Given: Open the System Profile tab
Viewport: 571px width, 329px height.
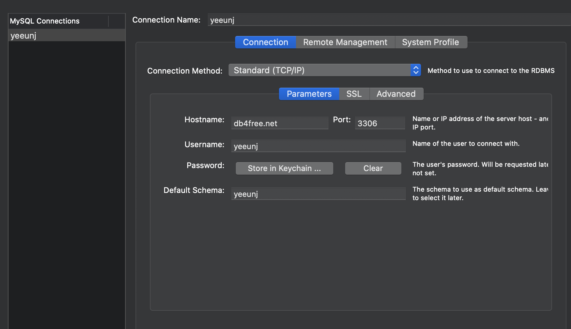Looking at the screenshot, I should [x=431, y=42].
